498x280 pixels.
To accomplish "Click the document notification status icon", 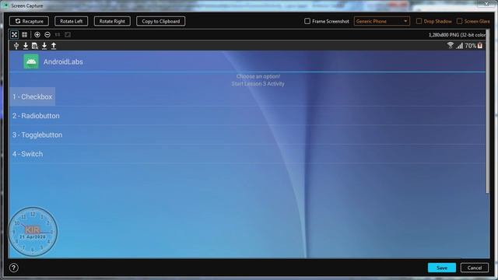I will [x=35, y=46].
